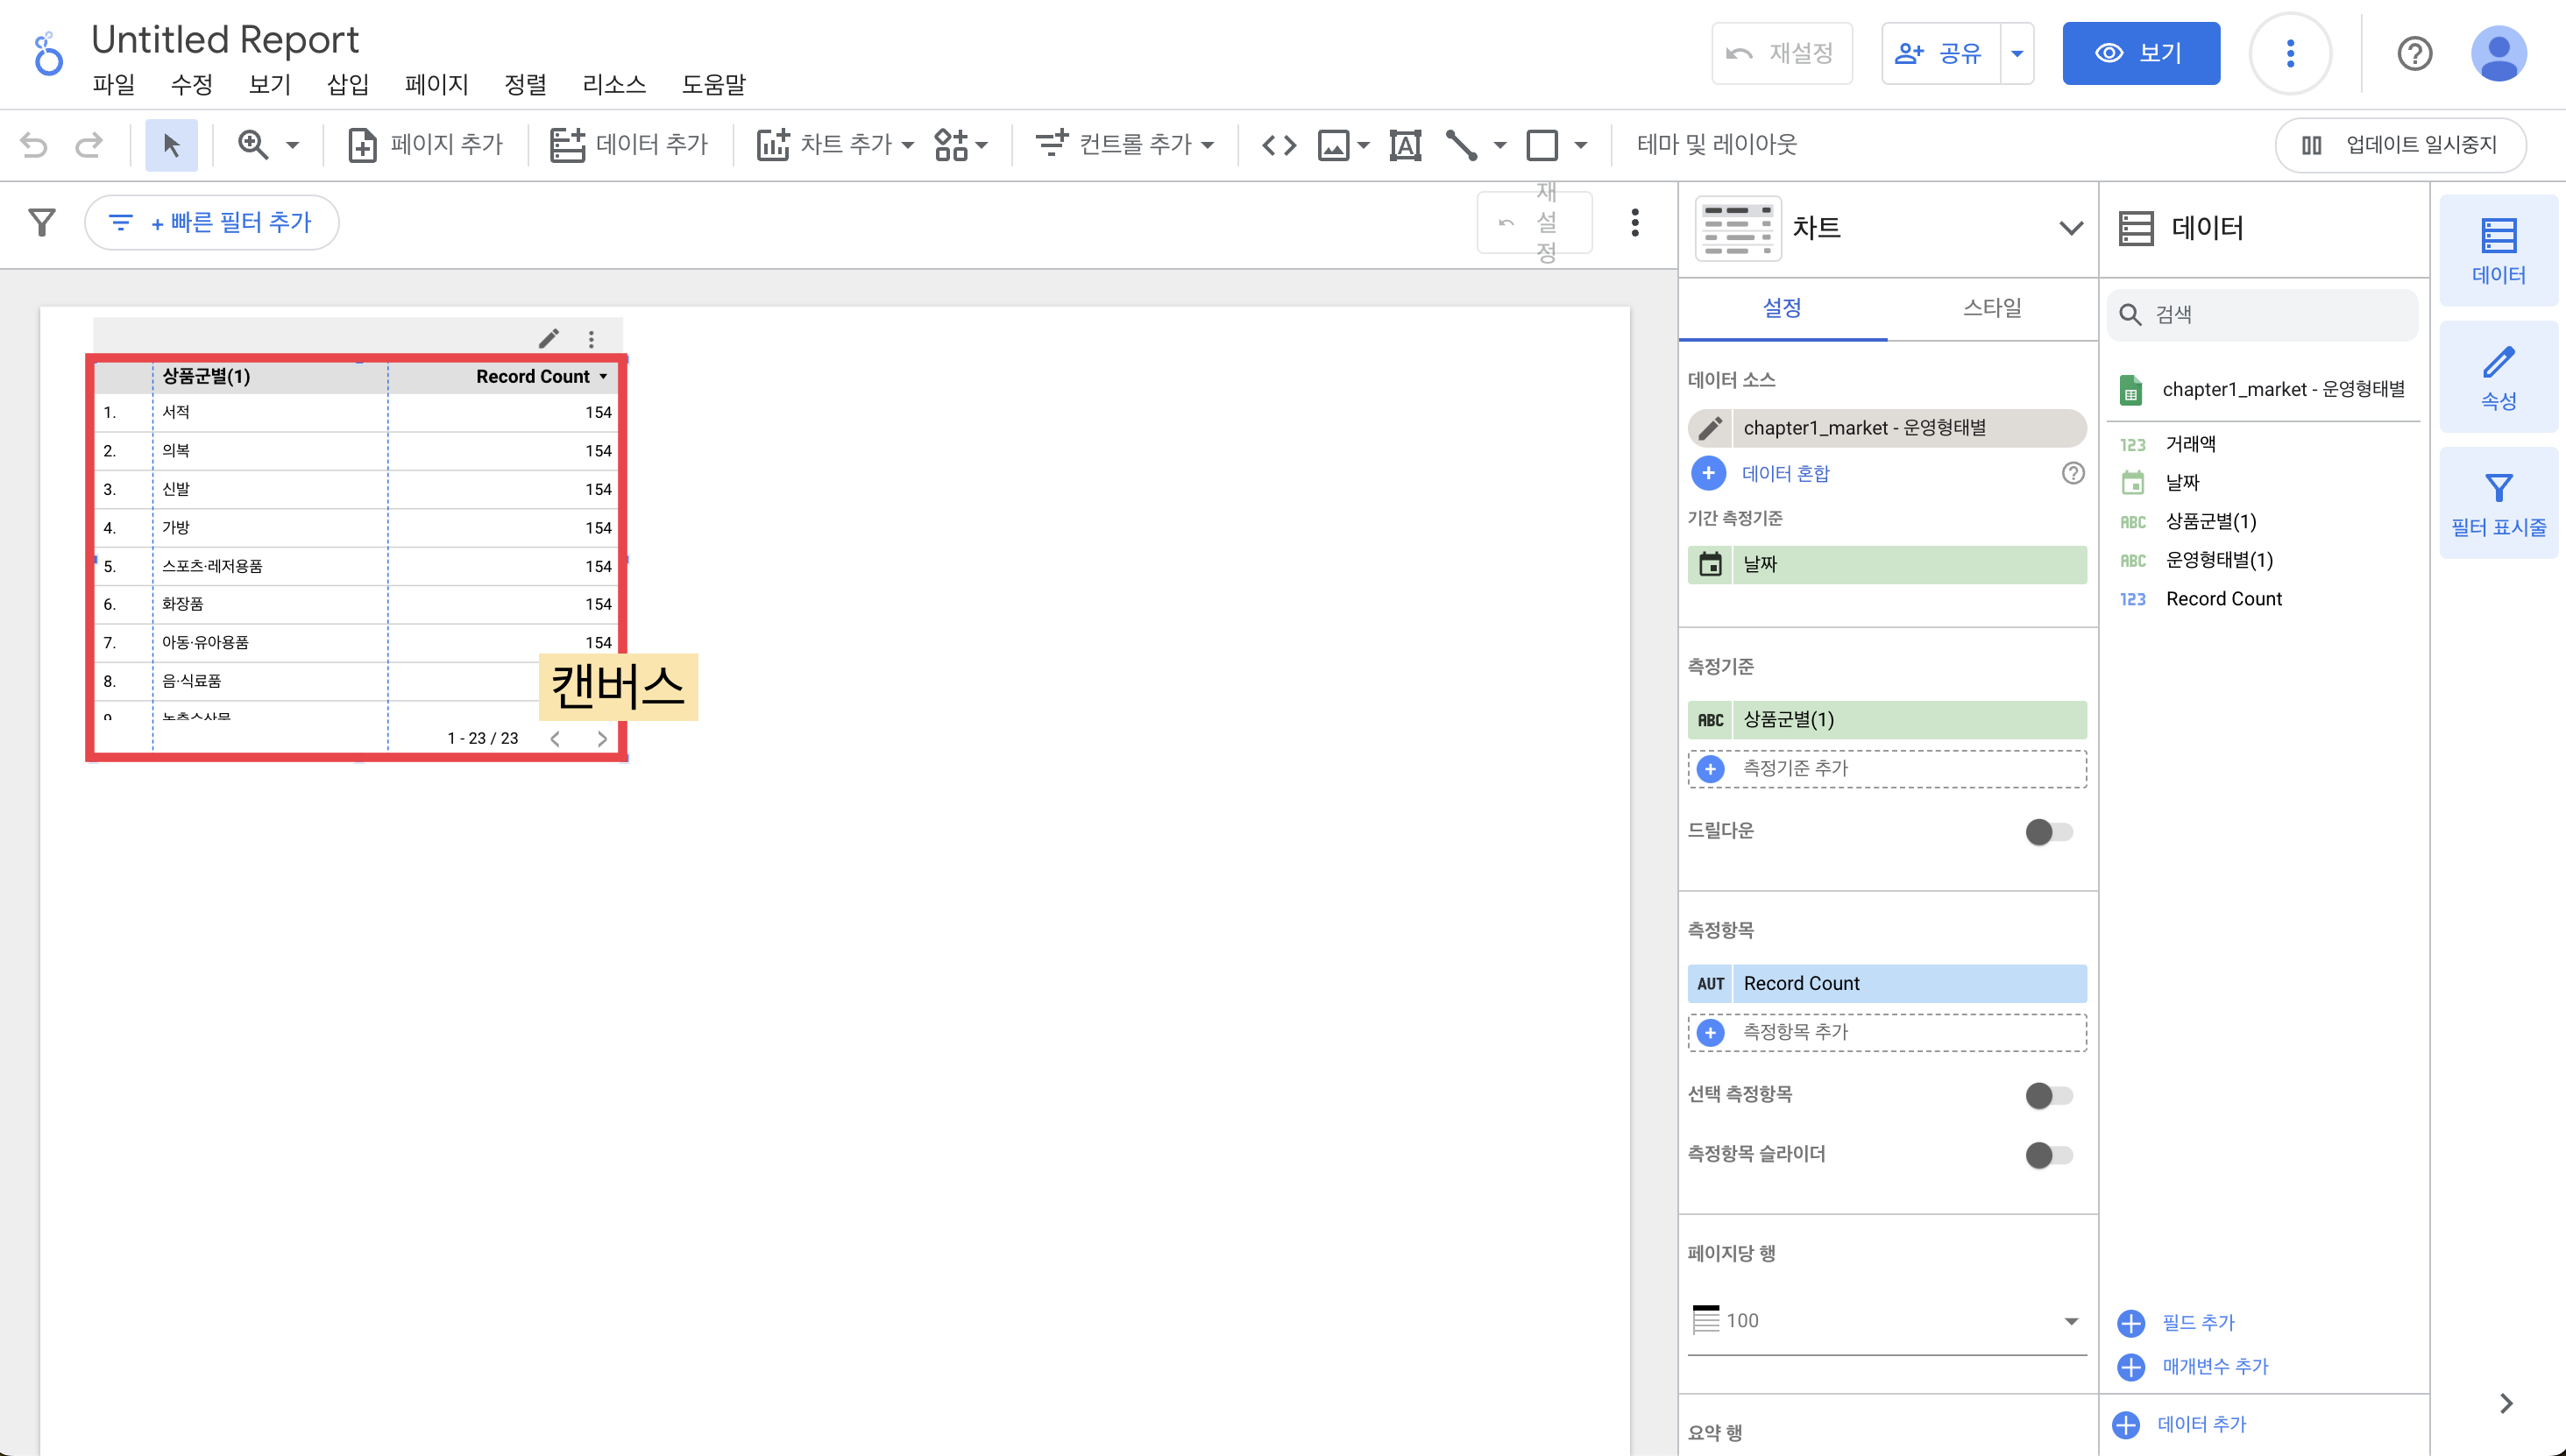The height and width of the screenshot is (1456, 2566).
Task: Click the line drawing tool
Action: click(x=1462, y=145)
